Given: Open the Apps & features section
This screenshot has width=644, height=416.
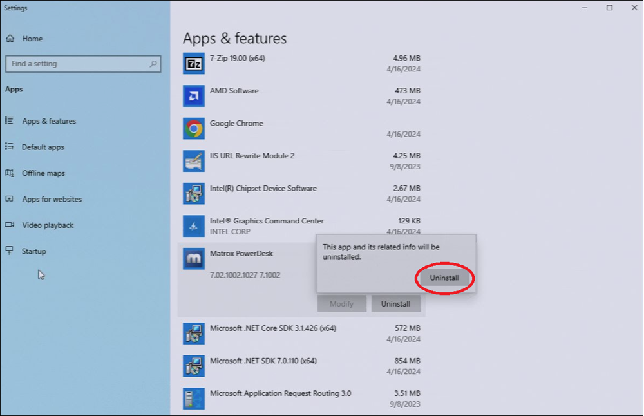Looking at the screenshot, I should (x=49, y=121).
